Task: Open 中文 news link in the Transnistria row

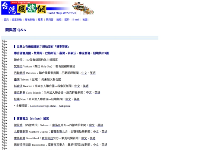Action: [96, 145]
